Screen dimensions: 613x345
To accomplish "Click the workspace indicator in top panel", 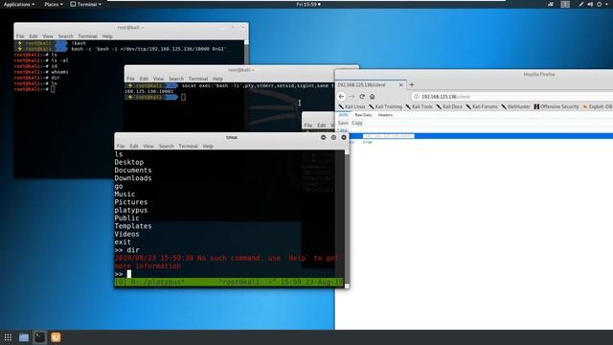I will click(x=565, y=4).
